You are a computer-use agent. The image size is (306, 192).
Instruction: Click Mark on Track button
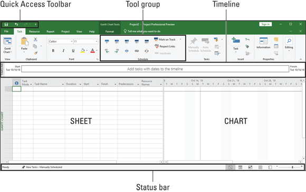point(165,39)
